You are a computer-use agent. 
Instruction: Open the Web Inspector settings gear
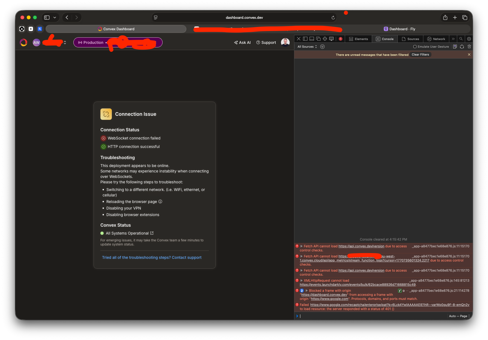point(469,39)
